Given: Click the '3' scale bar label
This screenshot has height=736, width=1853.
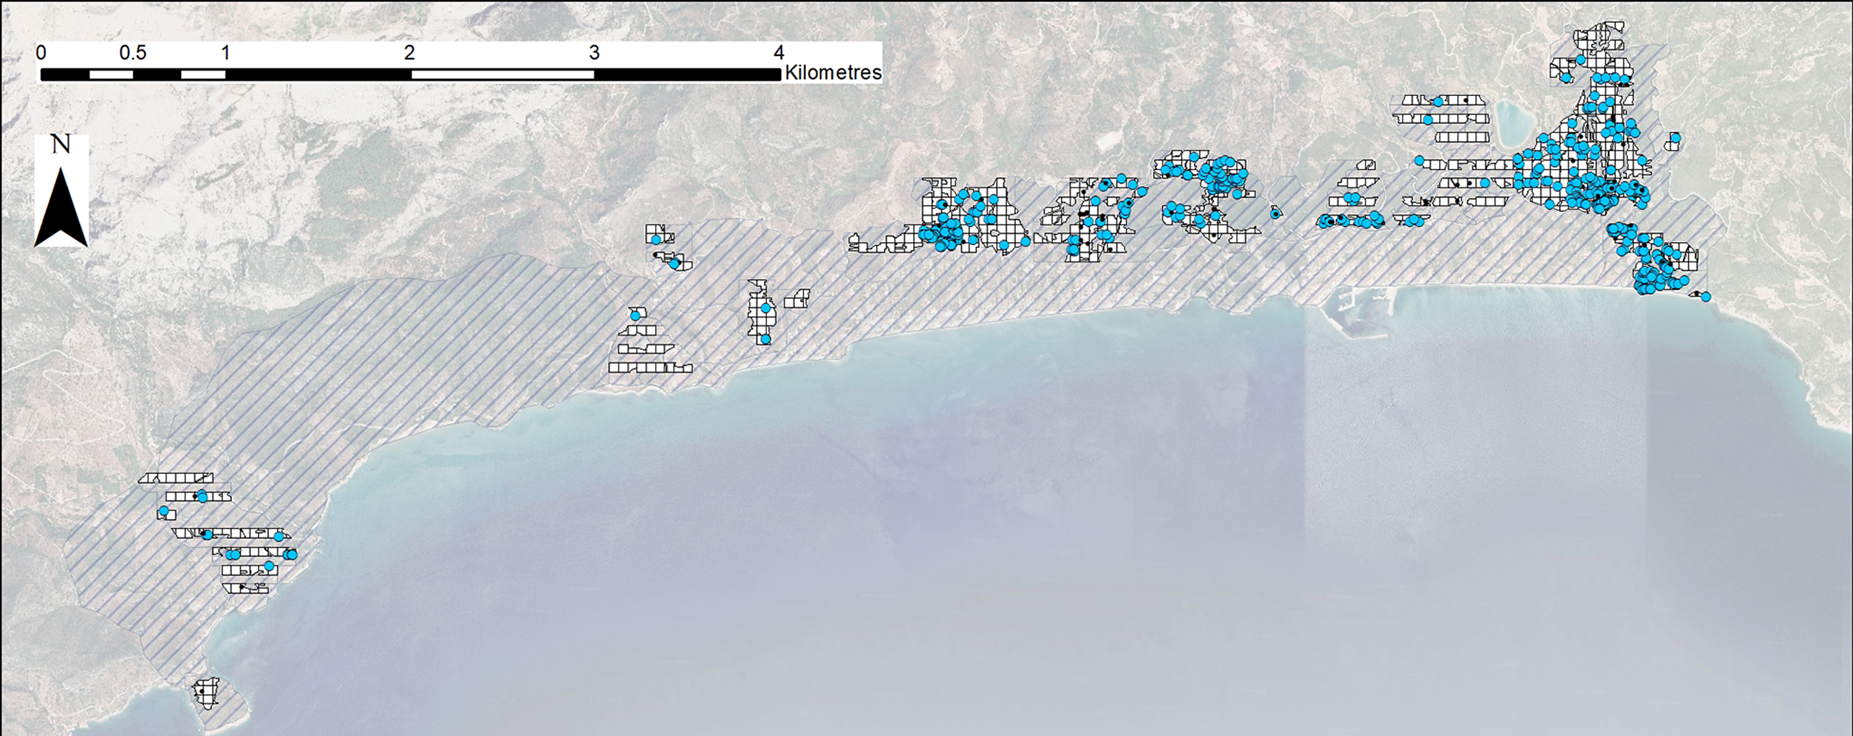Looking at the screenshot, I should coord(594,53).
